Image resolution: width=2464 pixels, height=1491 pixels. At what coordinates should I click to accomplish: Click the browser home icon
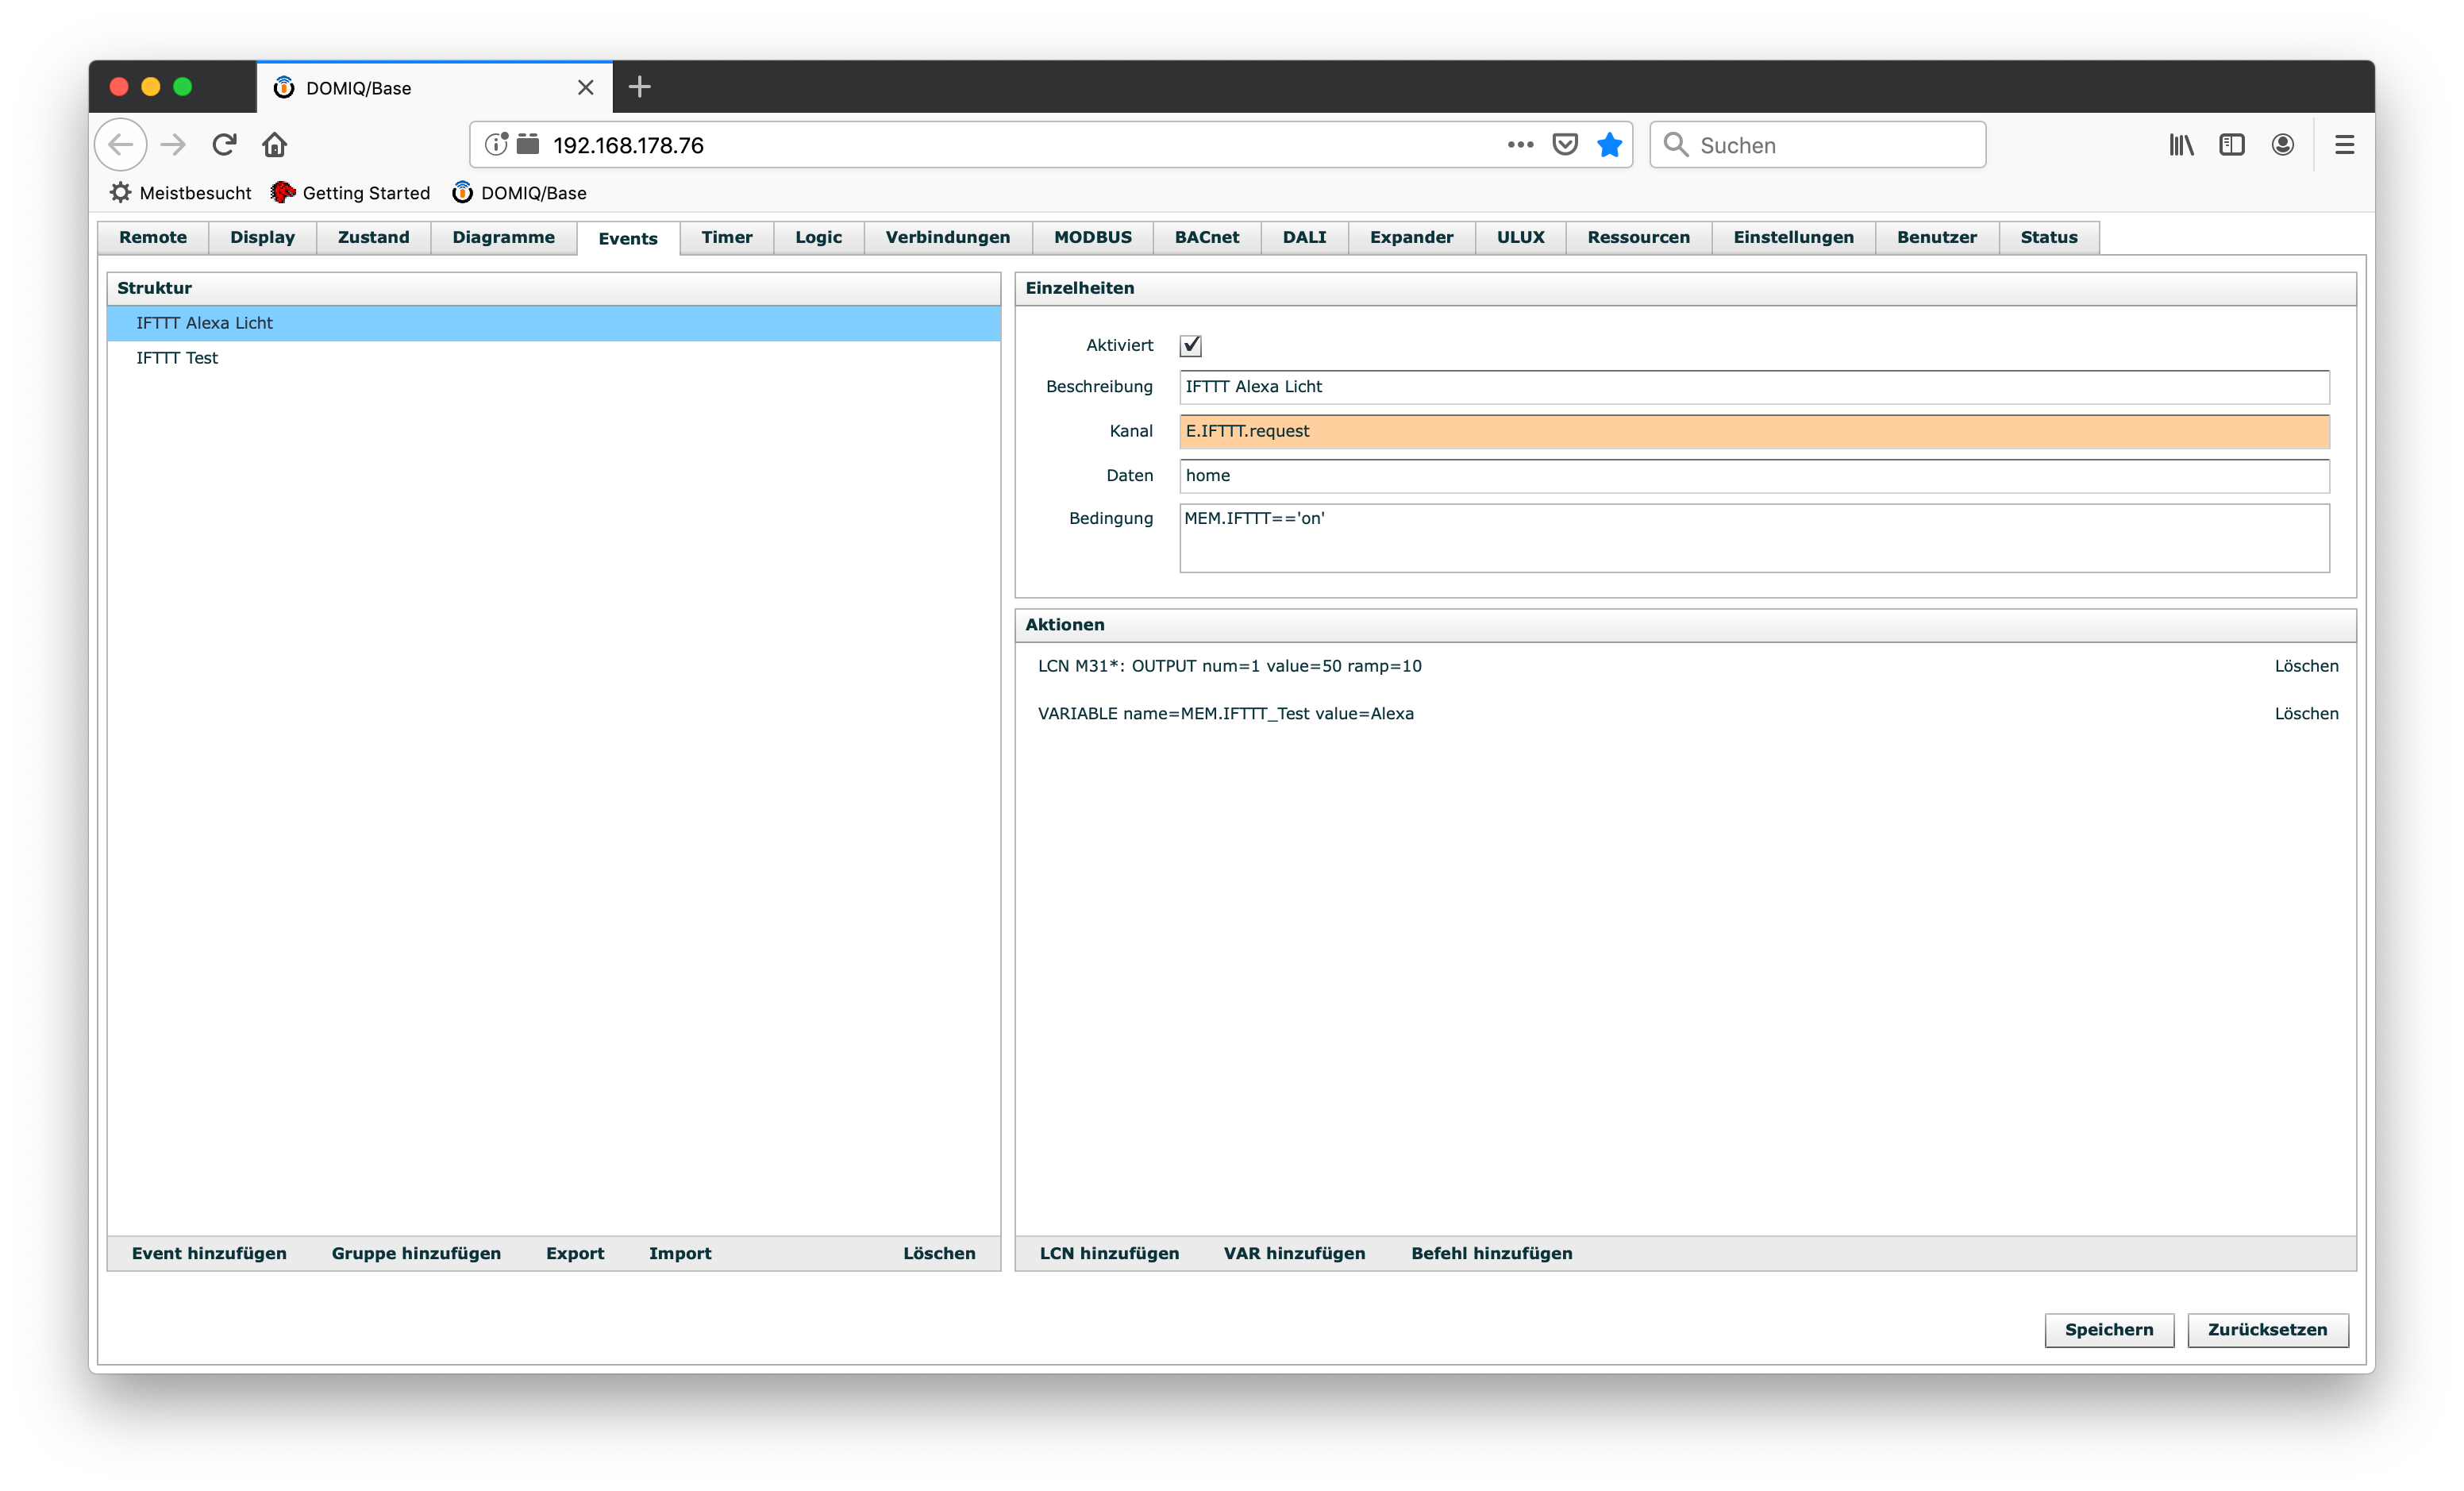coord(275,145)
